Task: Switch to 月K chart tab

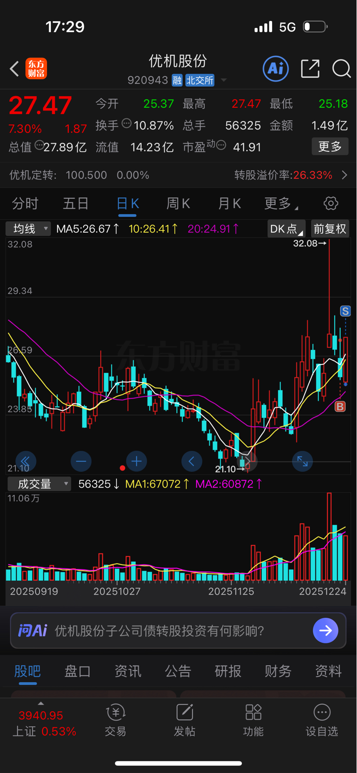Action: tap(229, 203)
